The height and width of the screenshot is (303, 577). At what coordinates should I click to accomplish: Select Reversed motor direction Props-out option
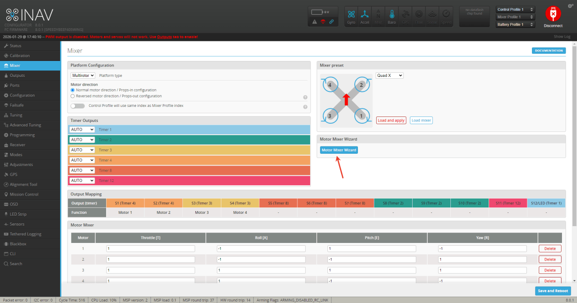click(73, 96)
